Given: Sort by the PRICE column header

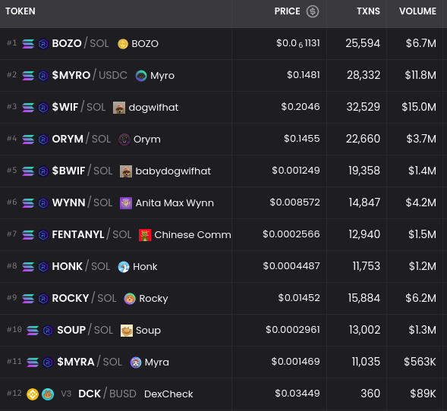Looking at the screenshot, I should tap(287, 11).
